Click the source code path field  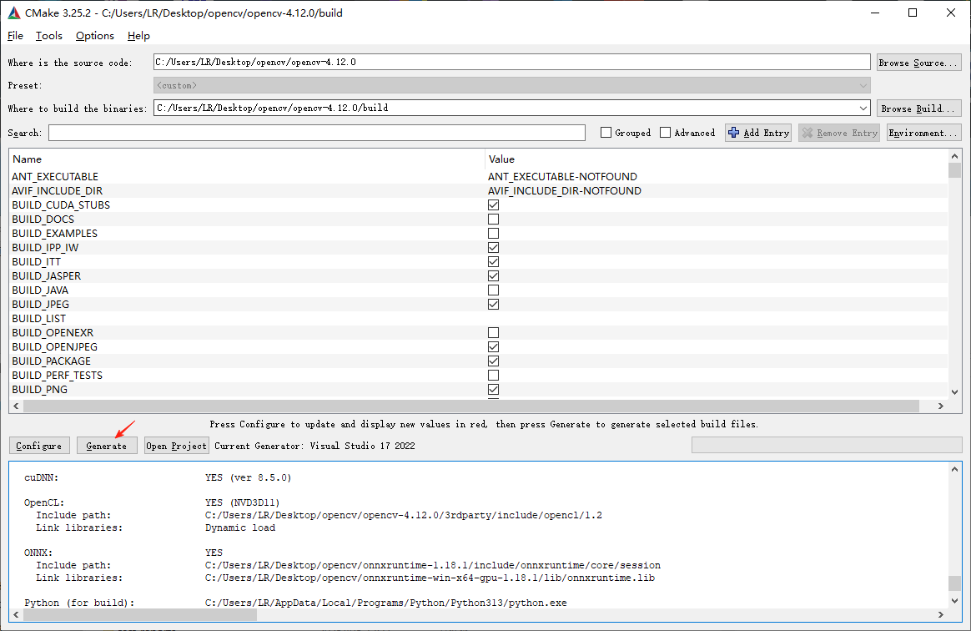(x=511, y=62)
